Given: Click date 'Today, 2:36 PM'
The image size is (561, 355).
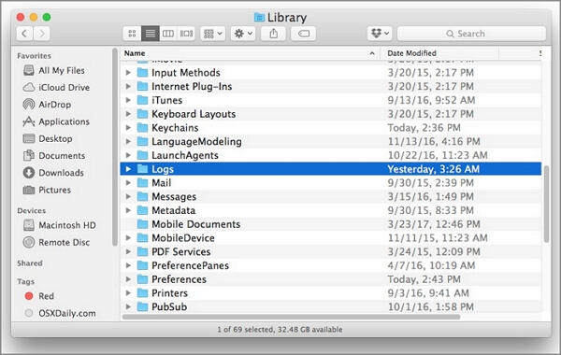Looking at the screenshot, I should (x=424, y=128).
